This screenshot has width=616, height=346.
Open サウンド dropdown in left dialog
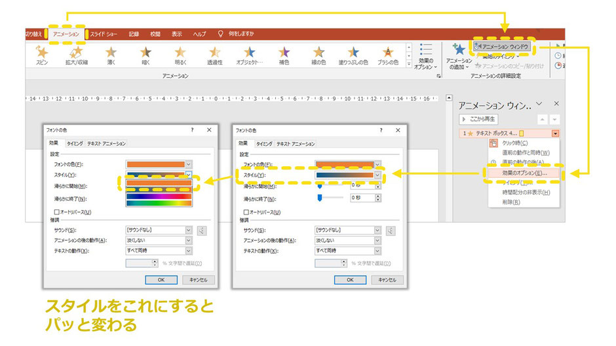coord(189,230)
